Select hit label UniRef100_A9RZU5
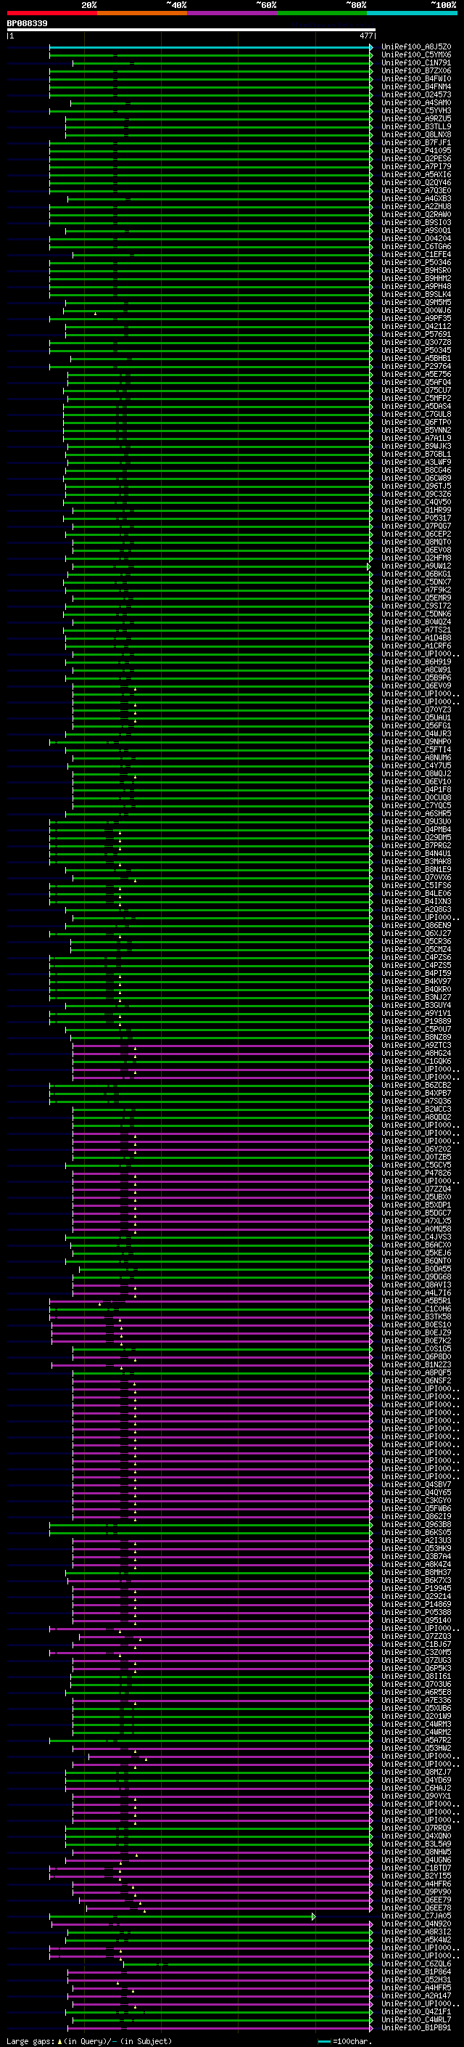 [416, 118]
